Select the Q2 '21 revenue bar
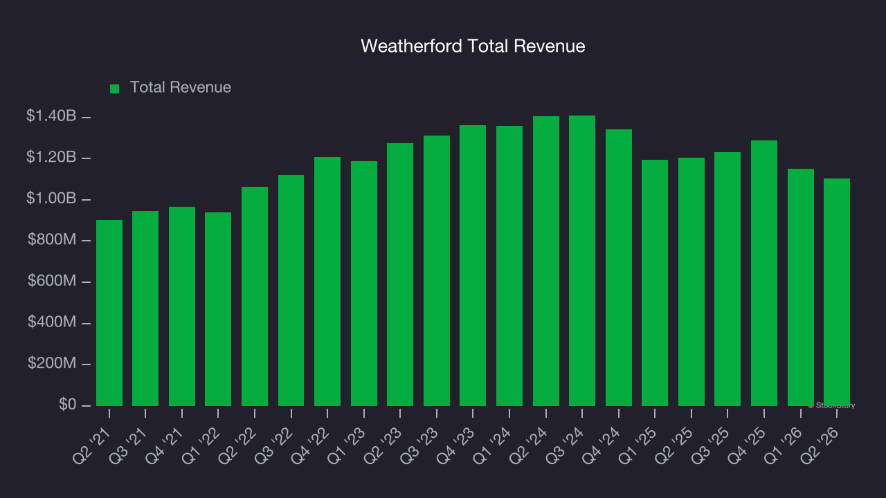The image size is (886, 498). click(x=109, y=313)
